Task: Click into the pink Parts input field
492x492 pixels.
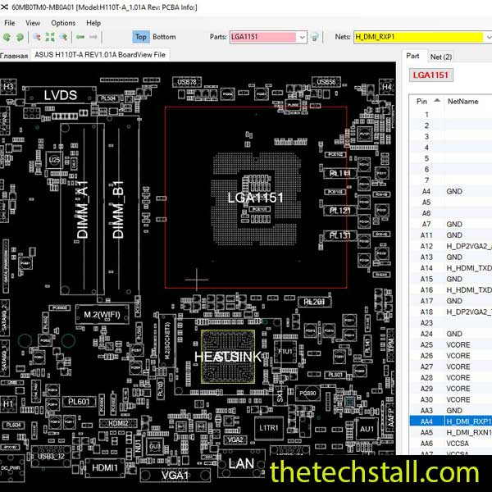Action: click(263, 37)
